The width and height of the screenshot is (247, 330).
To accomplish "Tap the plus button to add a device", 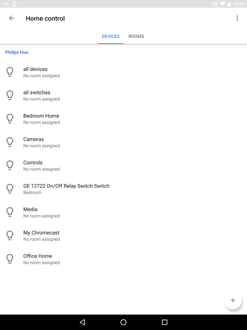I will pos(233,300).
